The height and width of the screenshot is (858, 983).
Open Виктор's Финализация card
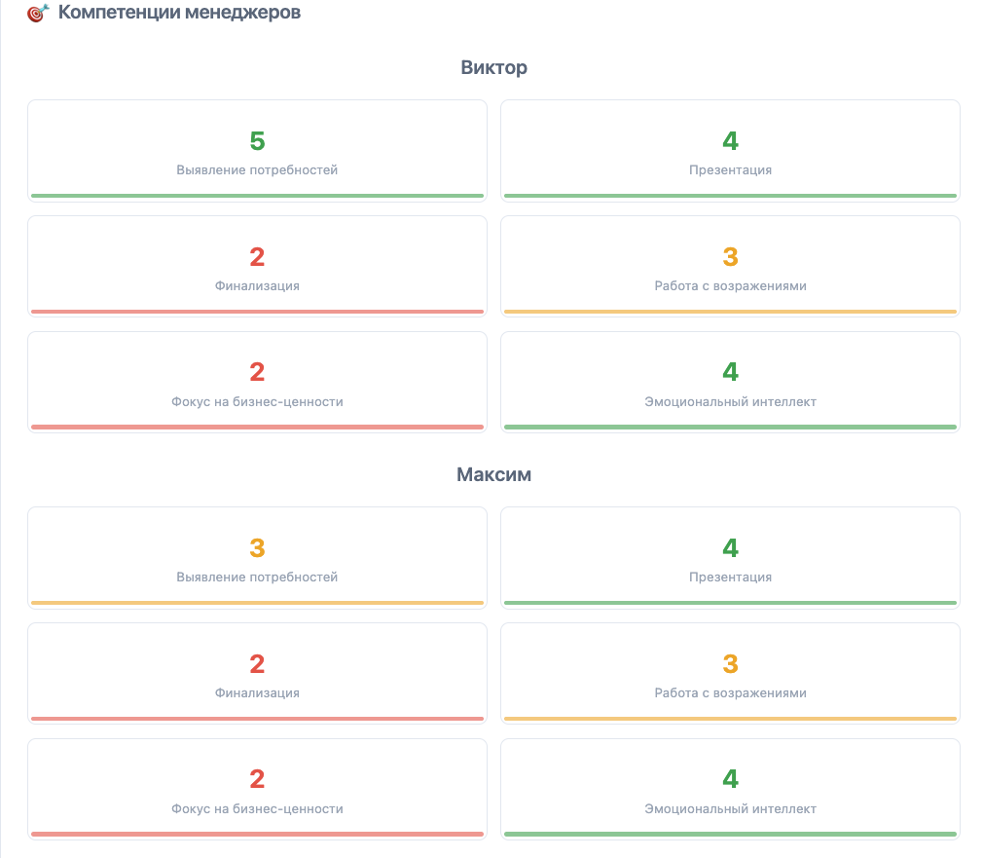pyautogui.click(x=257, y=266)
